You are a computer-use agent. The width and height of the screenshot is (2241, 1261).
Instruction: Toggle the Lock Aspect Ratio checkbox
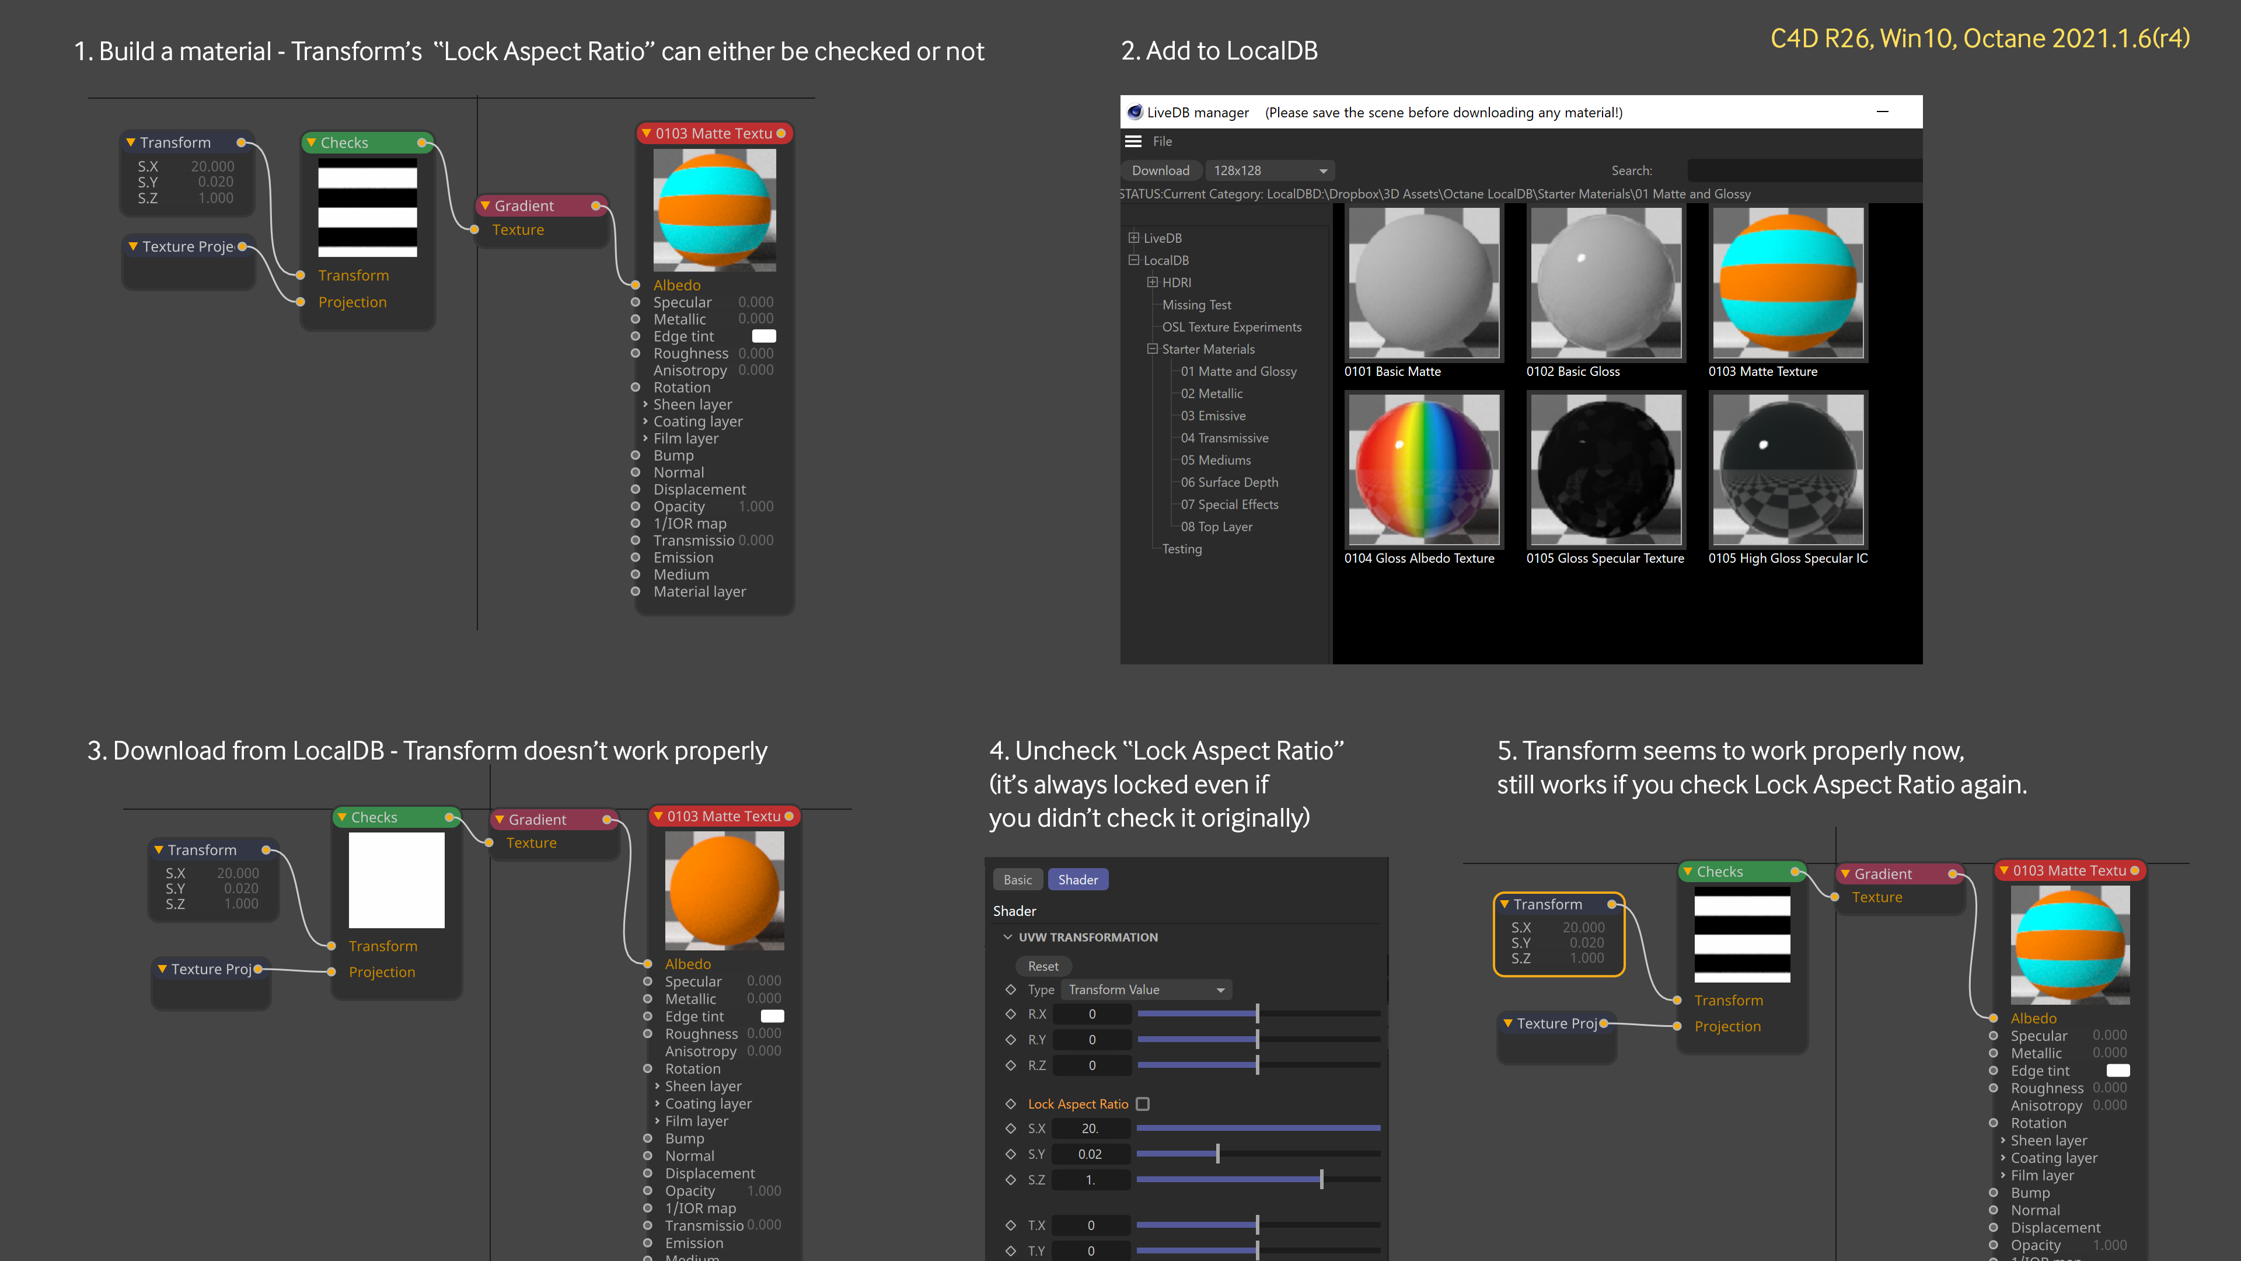coord(1143,1103)
